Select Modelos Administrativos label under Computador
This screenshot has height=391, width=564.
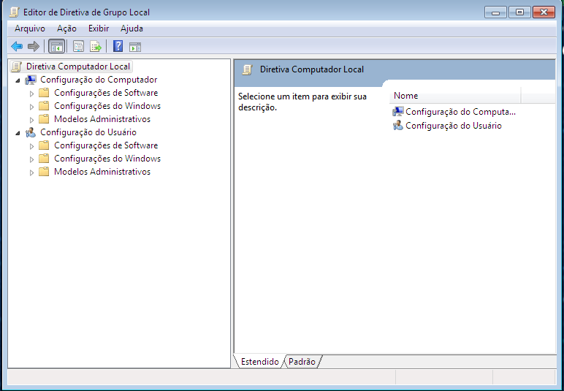coord(102,119)
